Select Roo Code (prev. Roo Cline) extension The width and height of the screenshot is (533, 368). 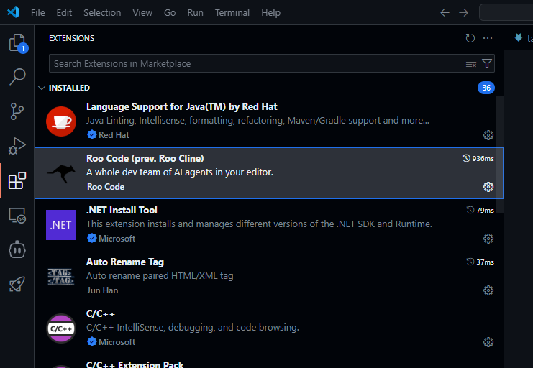pos(268,173)
